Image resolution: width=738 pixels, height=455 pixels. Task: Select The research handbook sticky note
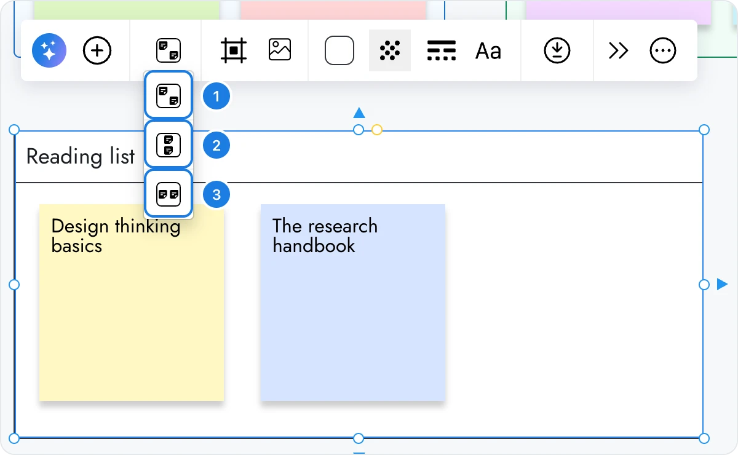353,303
